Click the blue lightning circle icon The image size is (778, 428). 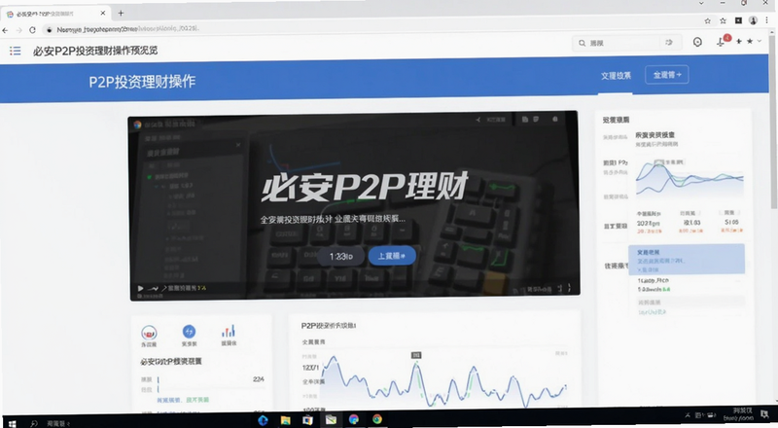point(189,331)
